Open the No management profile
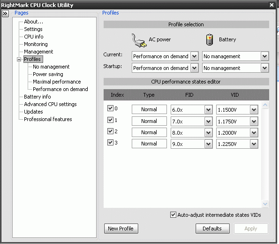The height and width of the screenshot is (244, 279). click(x=51, y=67)
